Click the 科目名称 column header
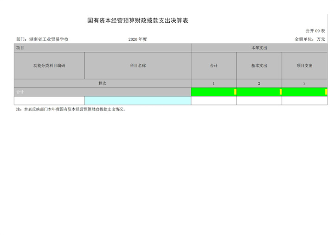This screenshot has width=334, height=235. (138, 66)
